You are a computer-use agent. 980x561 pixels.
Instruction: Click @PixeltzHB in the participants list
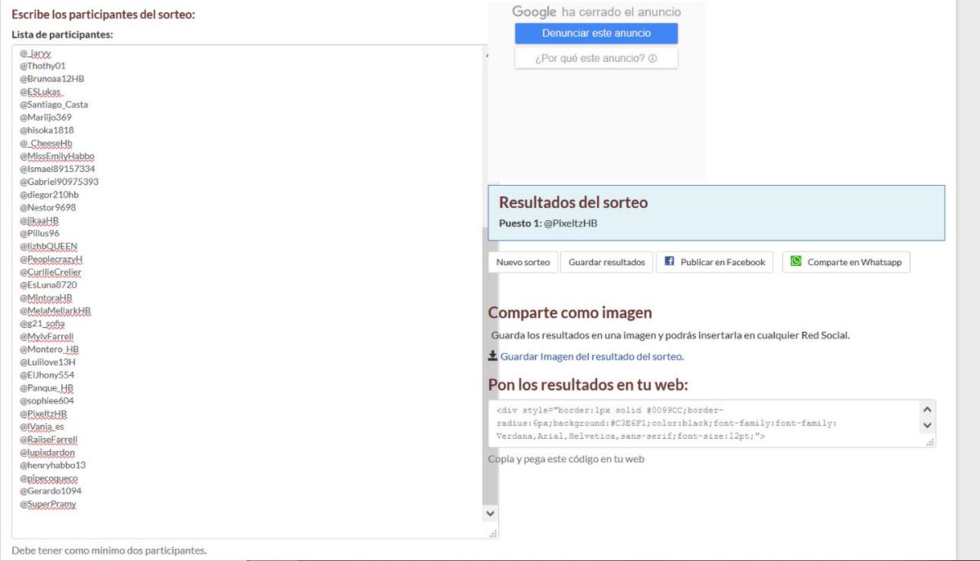point(44,414)
